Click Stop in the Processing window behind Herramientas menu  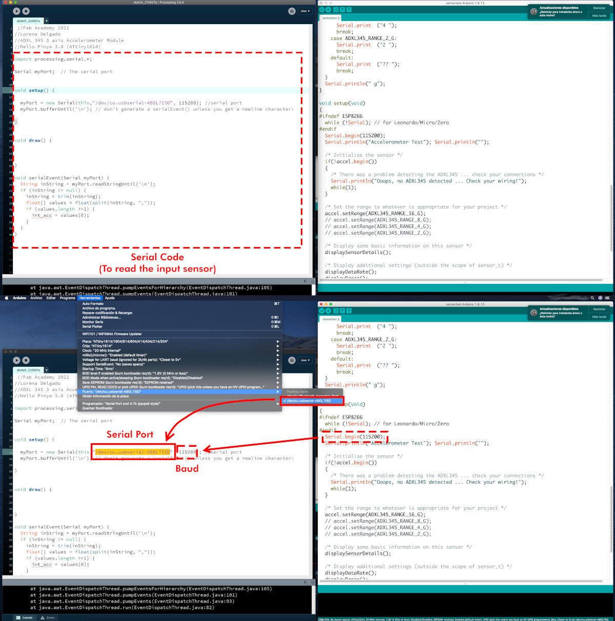point(26,360)
